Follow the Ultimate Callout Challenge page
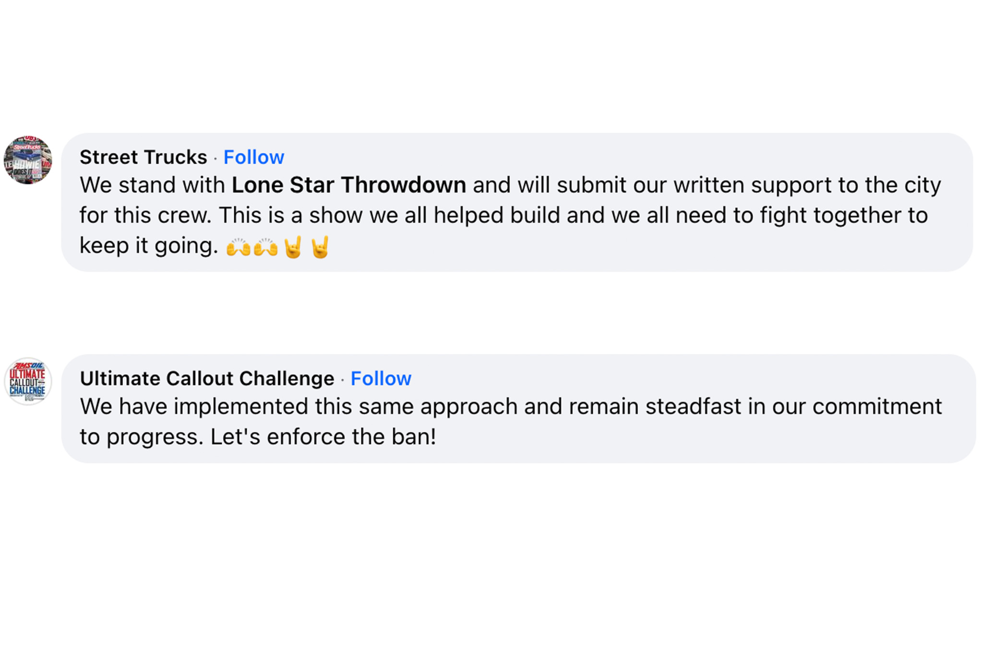Viewport: 983px width, 656px height. (381, 379)
